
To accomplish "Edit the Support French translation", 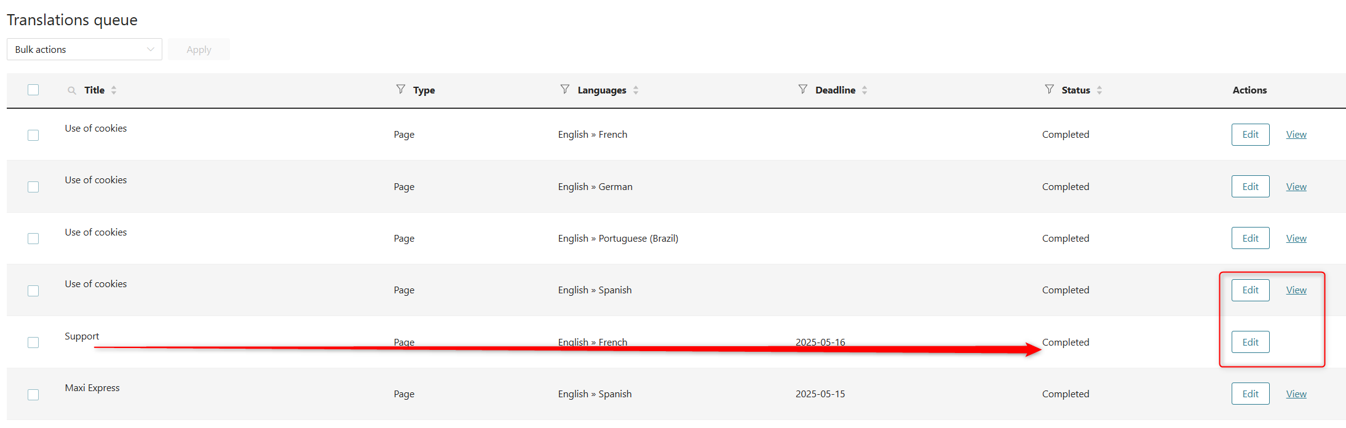I will (x=1250, y=342).
